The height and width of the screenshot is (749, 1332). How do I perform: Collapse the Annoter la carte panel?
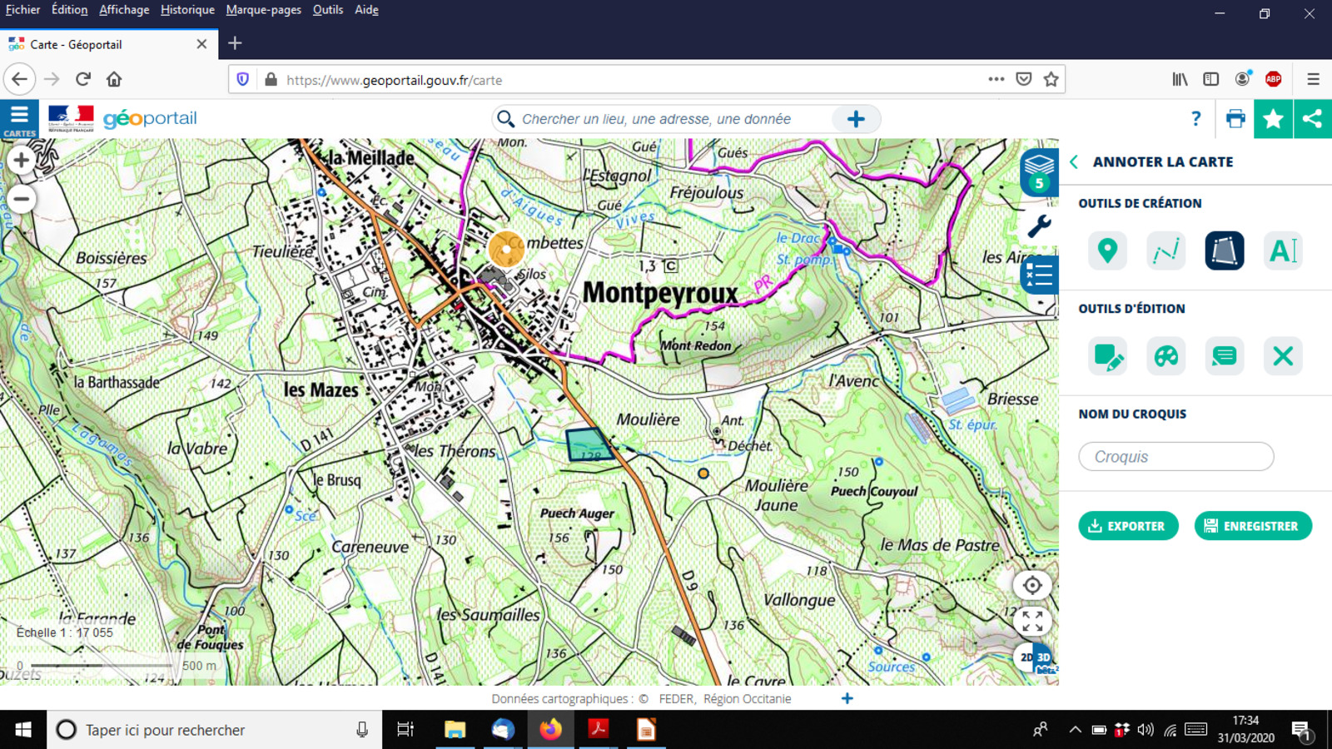pos(1074,162)
